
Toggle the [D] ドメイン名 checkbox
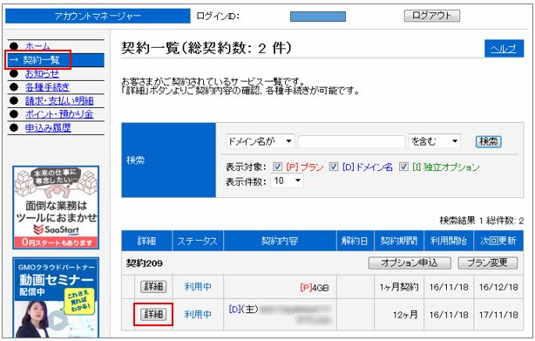pos(334,167)
